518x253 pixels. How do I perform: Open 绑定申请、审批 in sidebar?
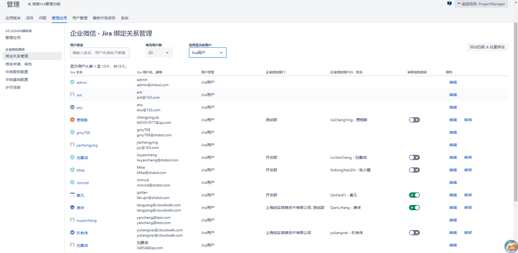point(19,64)
